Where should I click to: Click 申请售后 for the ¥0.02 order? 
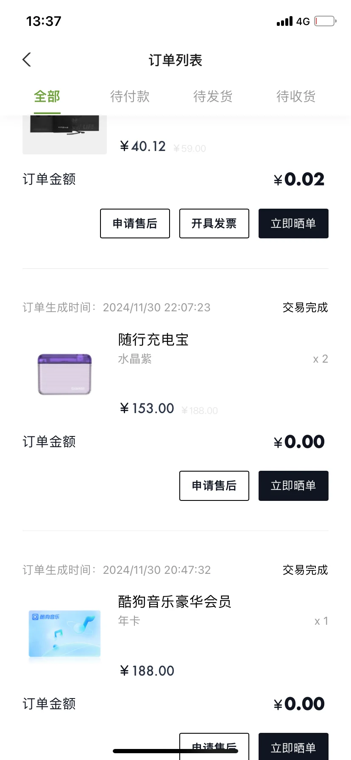coord(135,224)
